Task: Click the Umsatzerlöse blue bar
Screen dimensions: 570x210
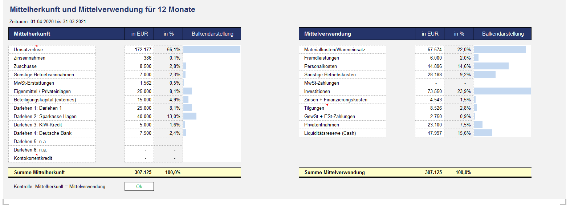Action: [x=212, y=49]
